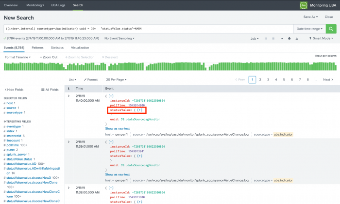Pause the search job

point(266,38)
